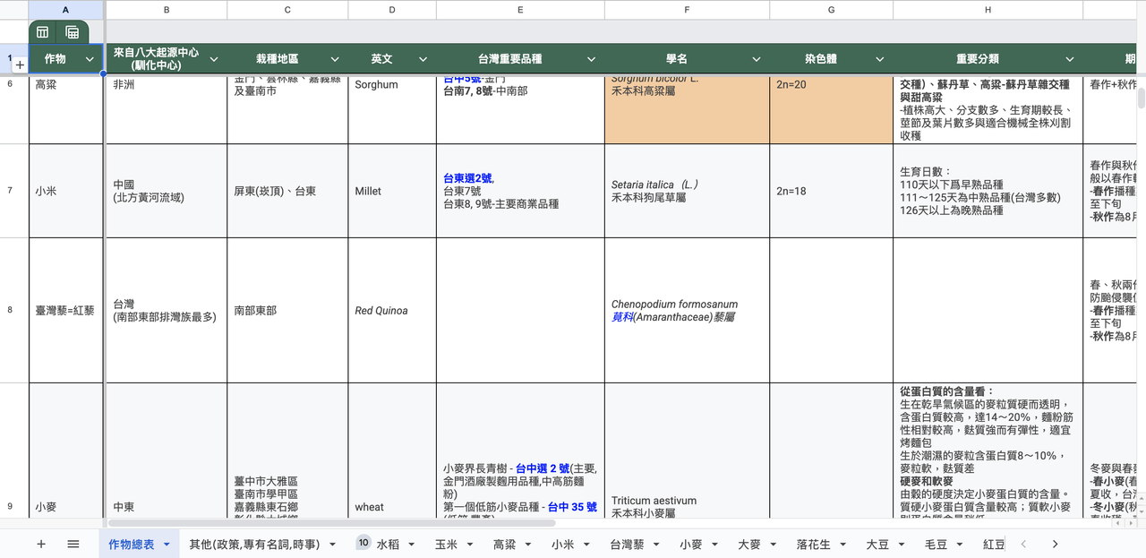Switch to the 高粱 sheet tab

(504, 544)
